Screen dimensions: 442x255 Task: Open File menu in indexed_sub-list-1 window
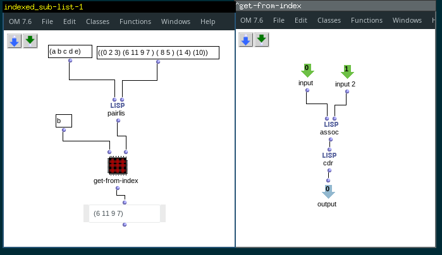(47, 21)
